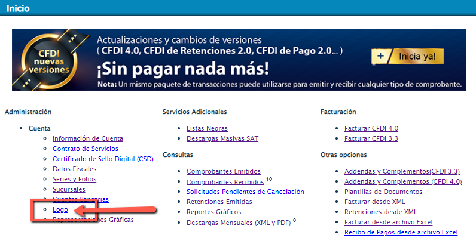Click the Logo link
Screen dimensions: 476x250
[60, 209]
